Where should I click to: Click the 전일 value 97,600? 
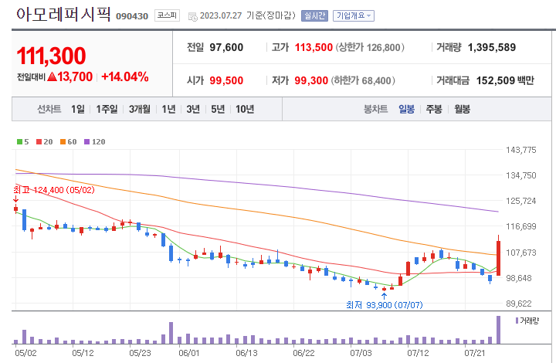point(226,47)
